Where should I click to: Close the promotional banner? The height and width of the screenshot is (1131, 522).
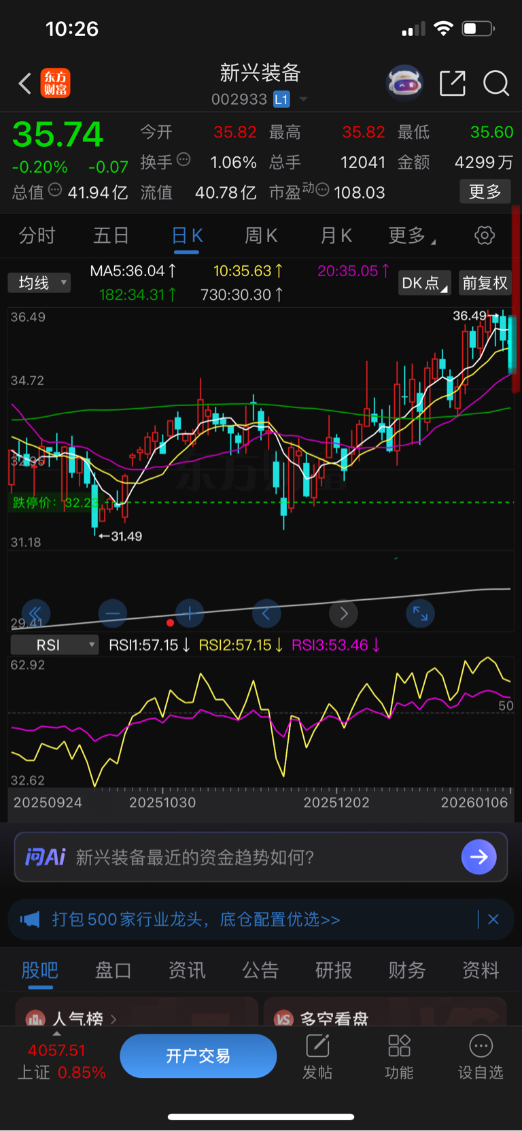pos(493,919)
